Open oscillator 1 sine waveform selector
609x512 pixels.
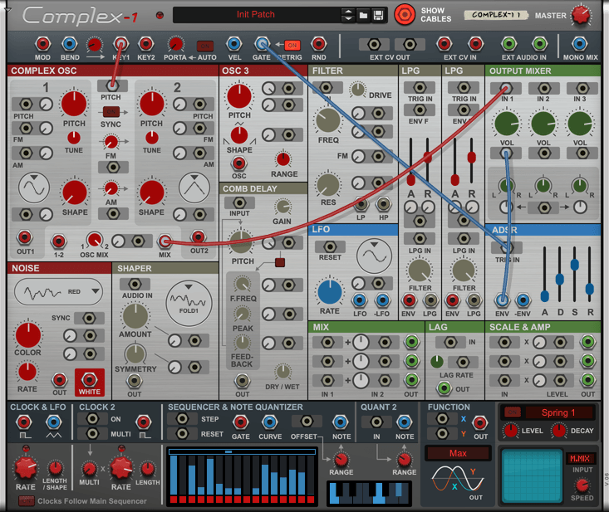tap(34, 188)
